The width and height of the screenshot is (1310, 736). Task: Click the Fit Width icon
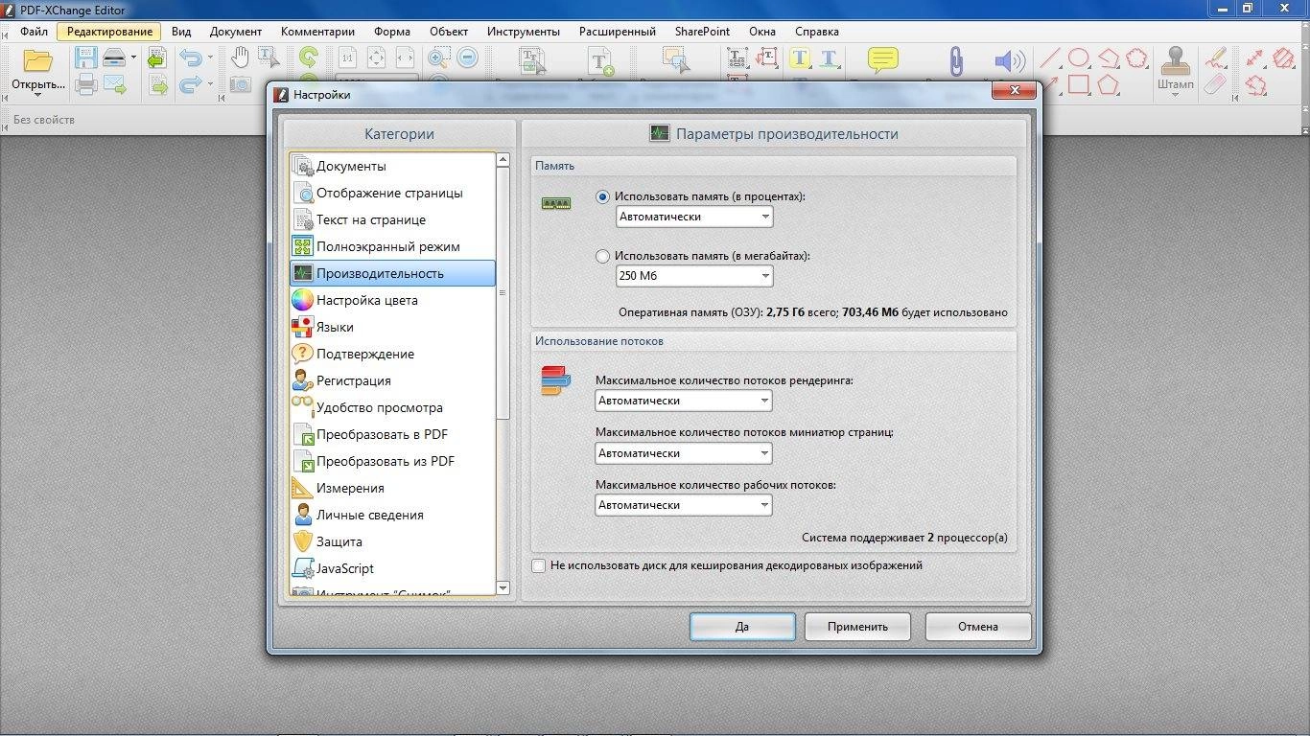(405, 57)
